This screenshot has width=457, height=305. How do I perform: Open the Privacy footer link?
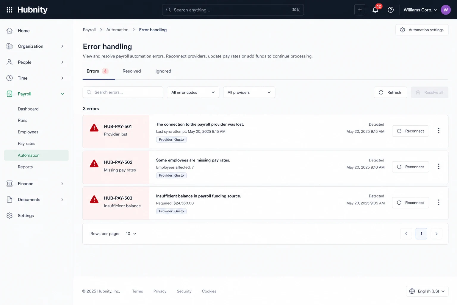pos(160,291)
